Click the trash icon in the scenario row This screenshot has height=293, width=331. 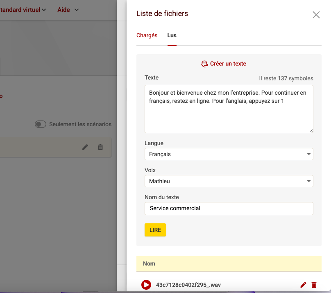100,147
